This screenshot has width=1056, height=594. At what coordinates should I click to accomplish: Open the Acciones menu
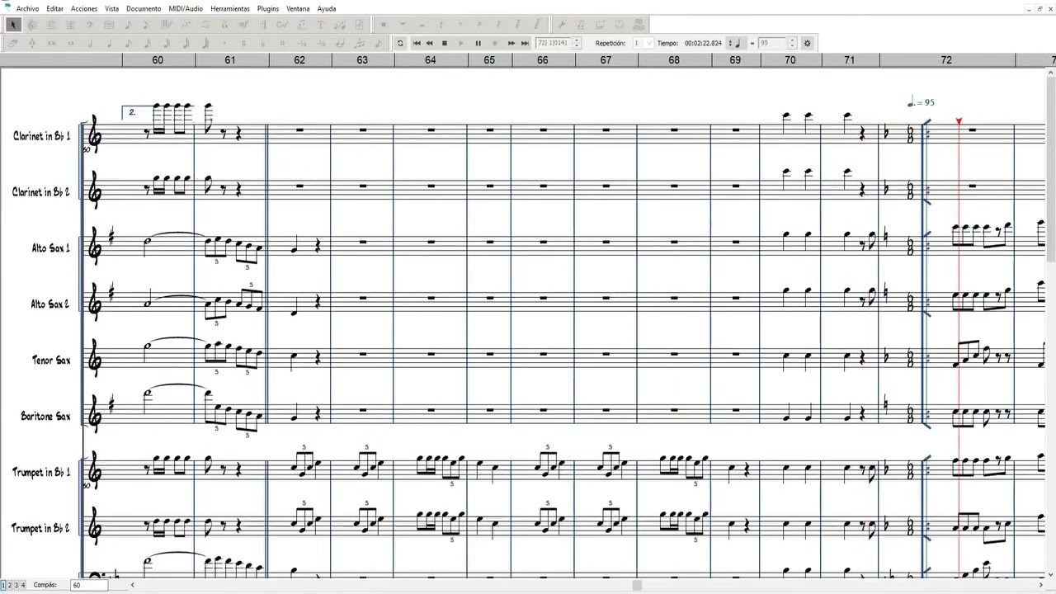[x=83, y=8]
